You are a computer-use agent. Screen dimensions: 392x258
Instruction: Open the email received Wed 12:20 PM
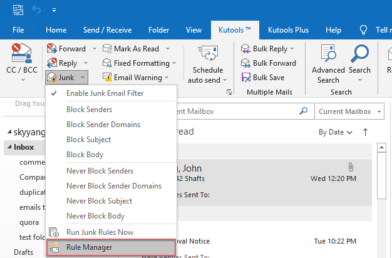point(274,182)
